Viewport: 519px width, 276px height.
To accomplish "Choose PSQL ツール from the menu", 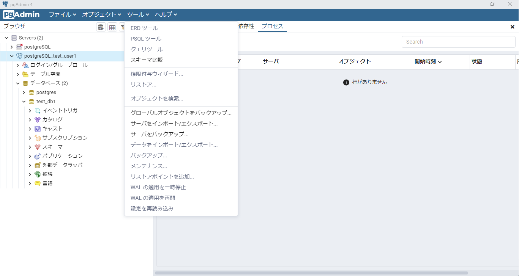I will click(x=181, y=39).
